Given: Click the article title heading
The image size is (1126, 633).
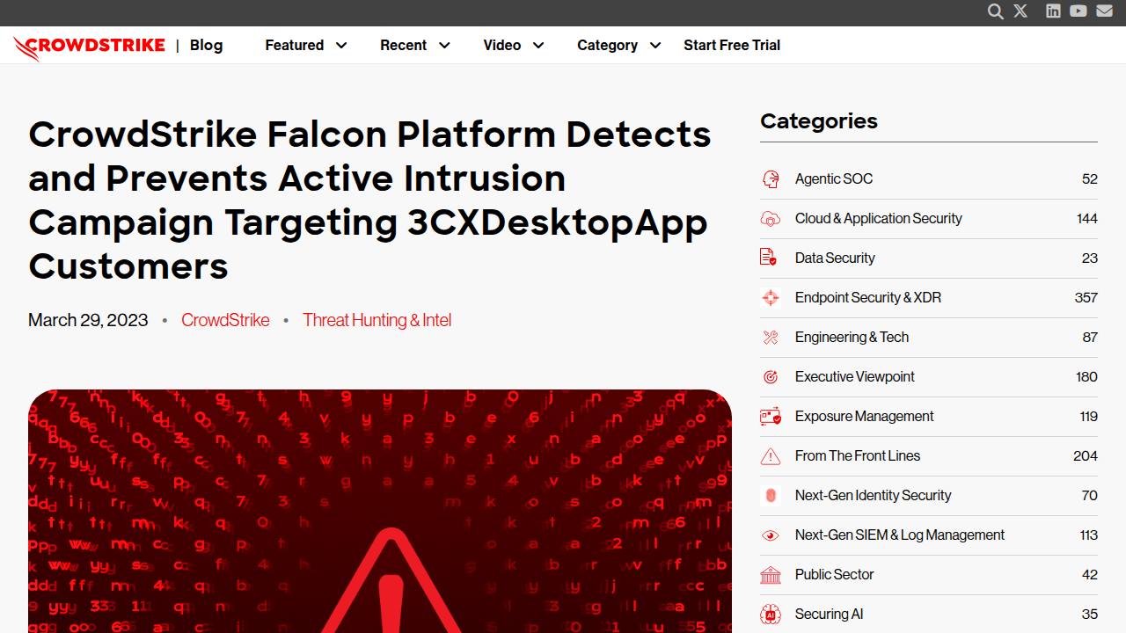Looking at the screenshot, I should [369, 200].
